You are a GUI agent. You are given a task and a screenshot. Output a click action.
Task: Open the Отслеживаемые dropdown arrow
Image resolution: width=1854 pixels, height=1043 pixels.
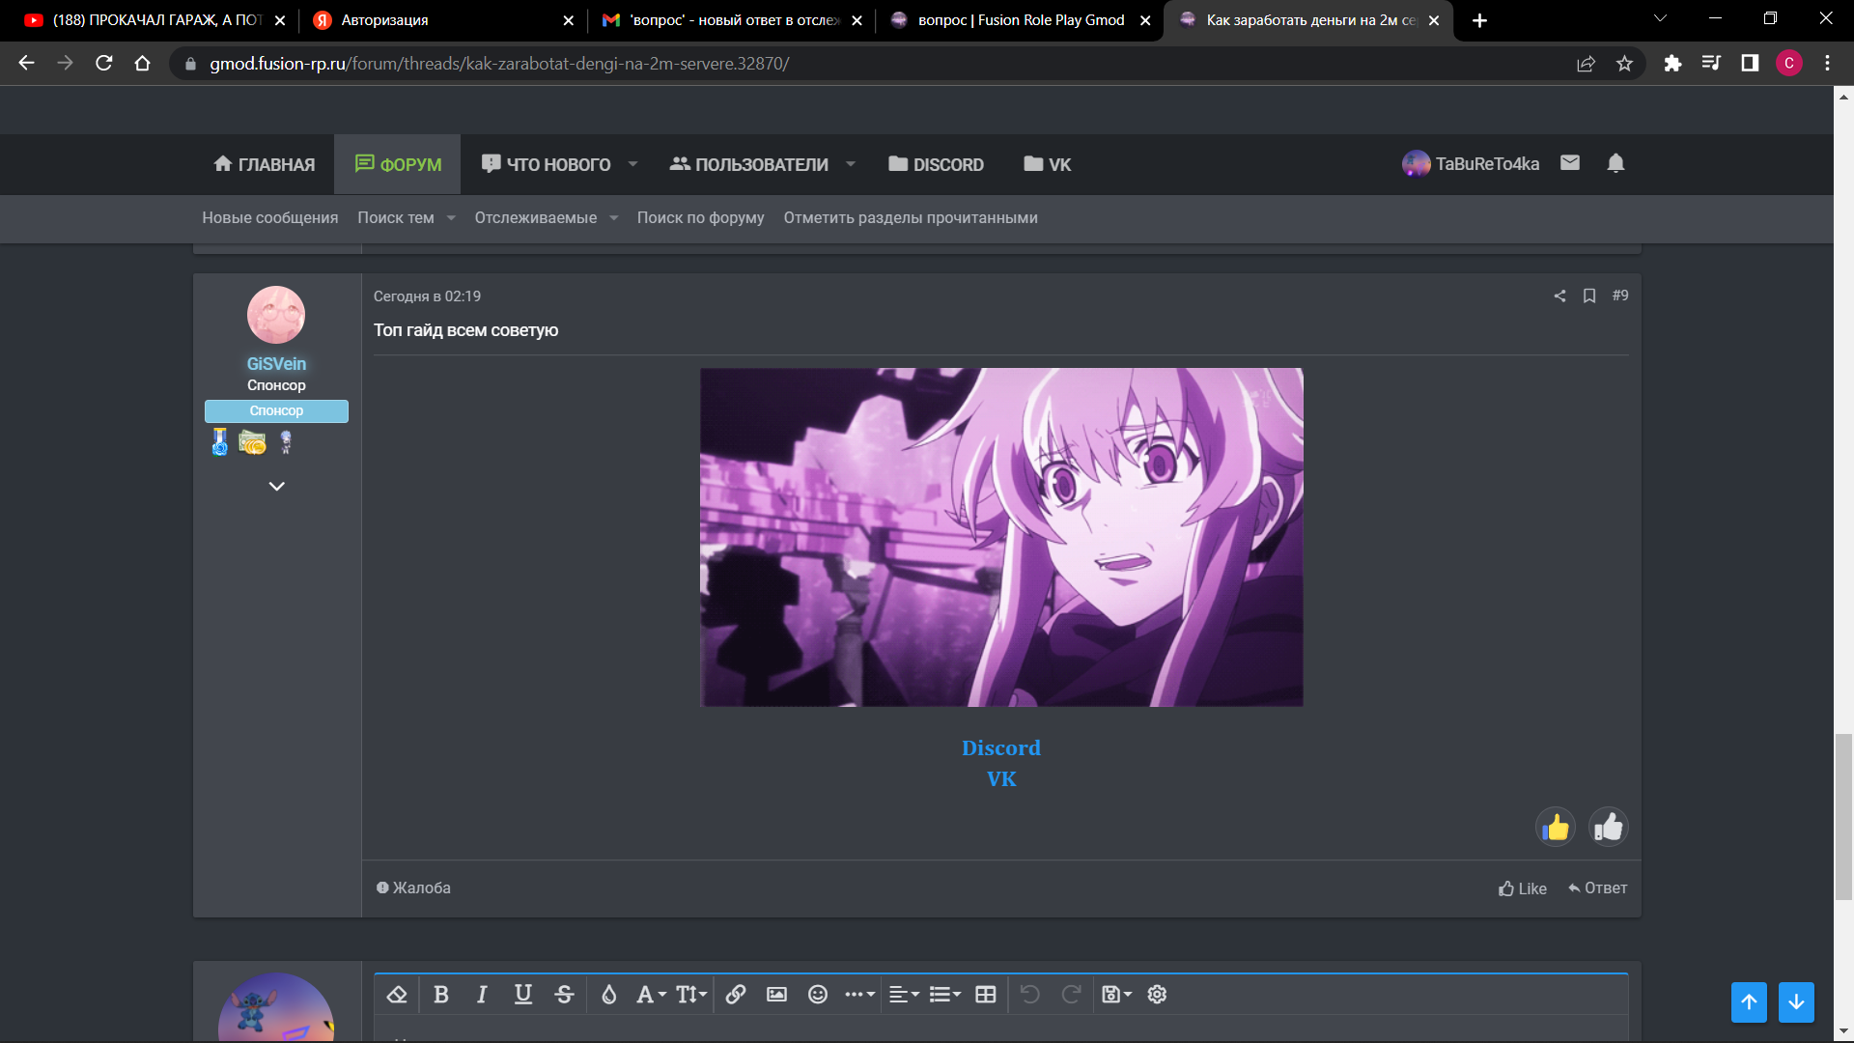[614, 218]
